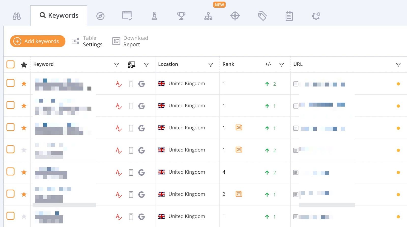Click the mobile device icon in the last row
Viewport: 407px width, 227px height.
pyautogui.click(x=131, y=217)
